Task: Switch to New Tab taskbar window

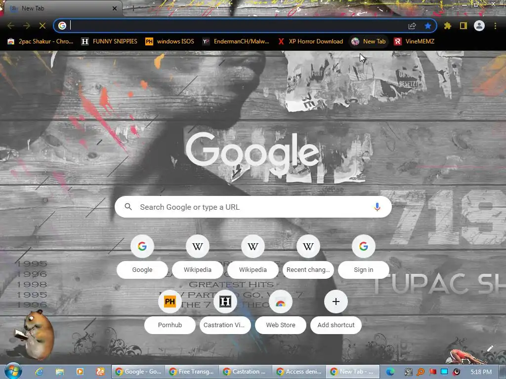Action: (352, 372)
